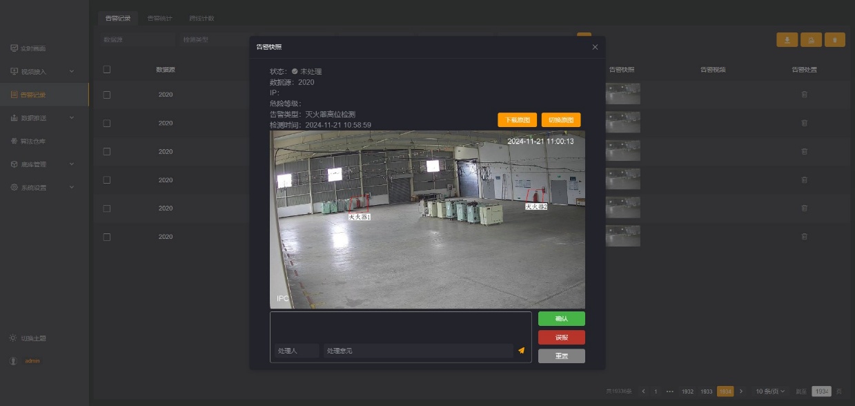855x406 pixels.
Task: Open the 10 条/页 page-size dropdown
Action: tap(770, 391)
